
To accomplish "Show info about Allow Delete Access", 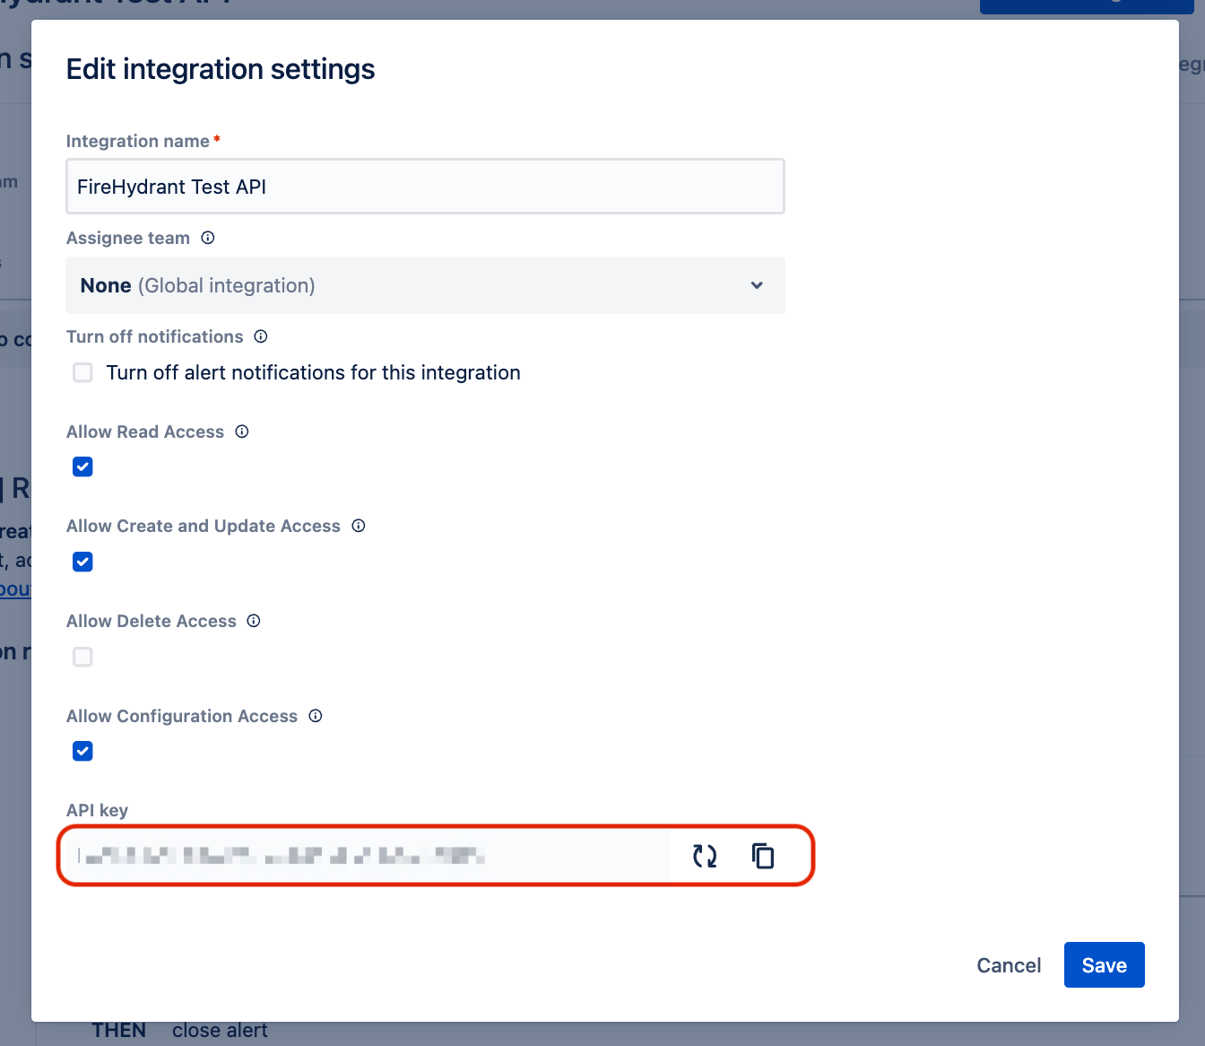I will [254, 621].
